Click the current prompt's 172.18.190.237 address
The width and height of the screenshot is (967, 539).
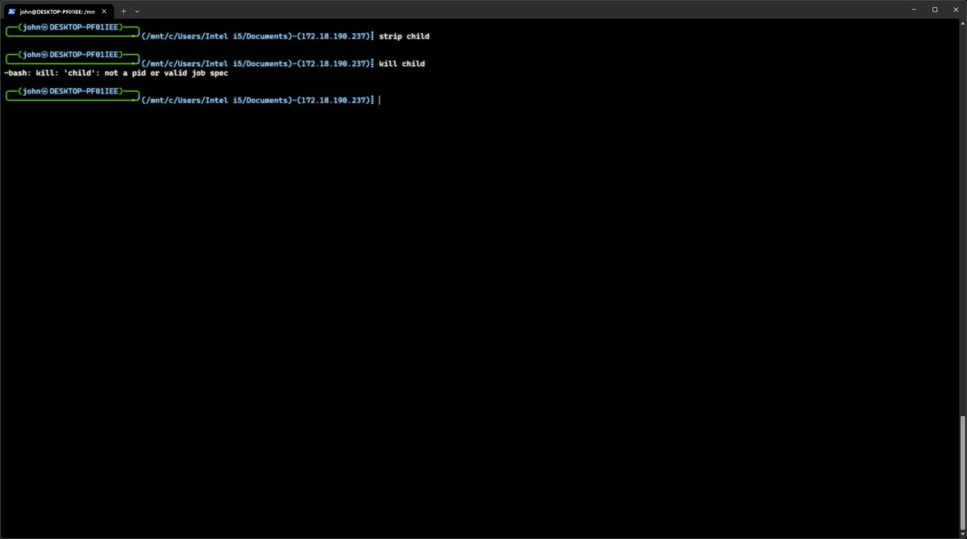pos(333,101)
